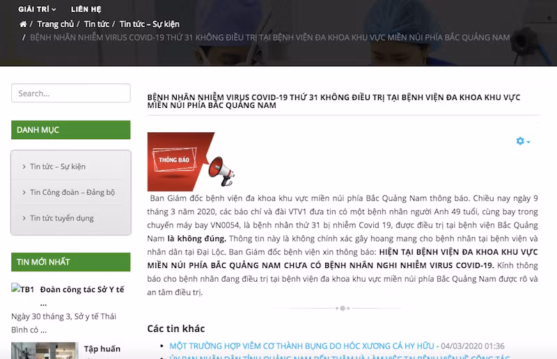Open Tin tức – Sự kiện breadcrumb
Image resolution: width=557 pixels, height=359 pixels.
[x=150, y=24]
